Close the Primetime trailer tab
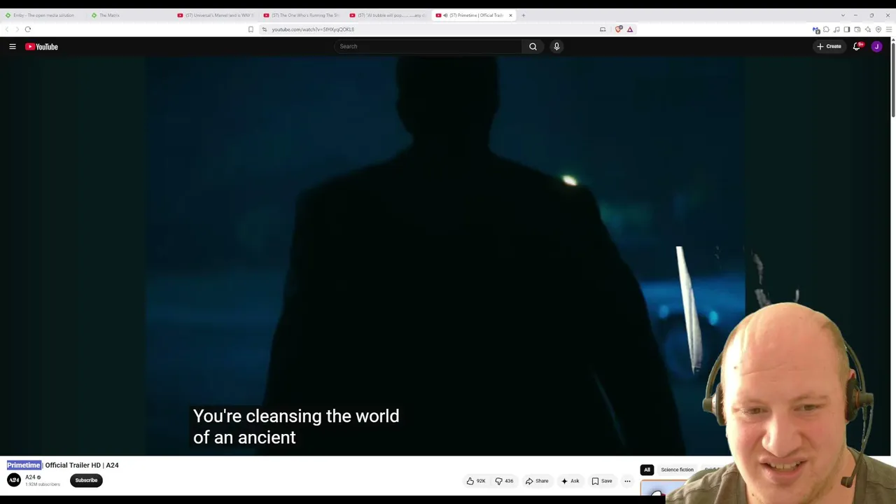 click(510, 15)
